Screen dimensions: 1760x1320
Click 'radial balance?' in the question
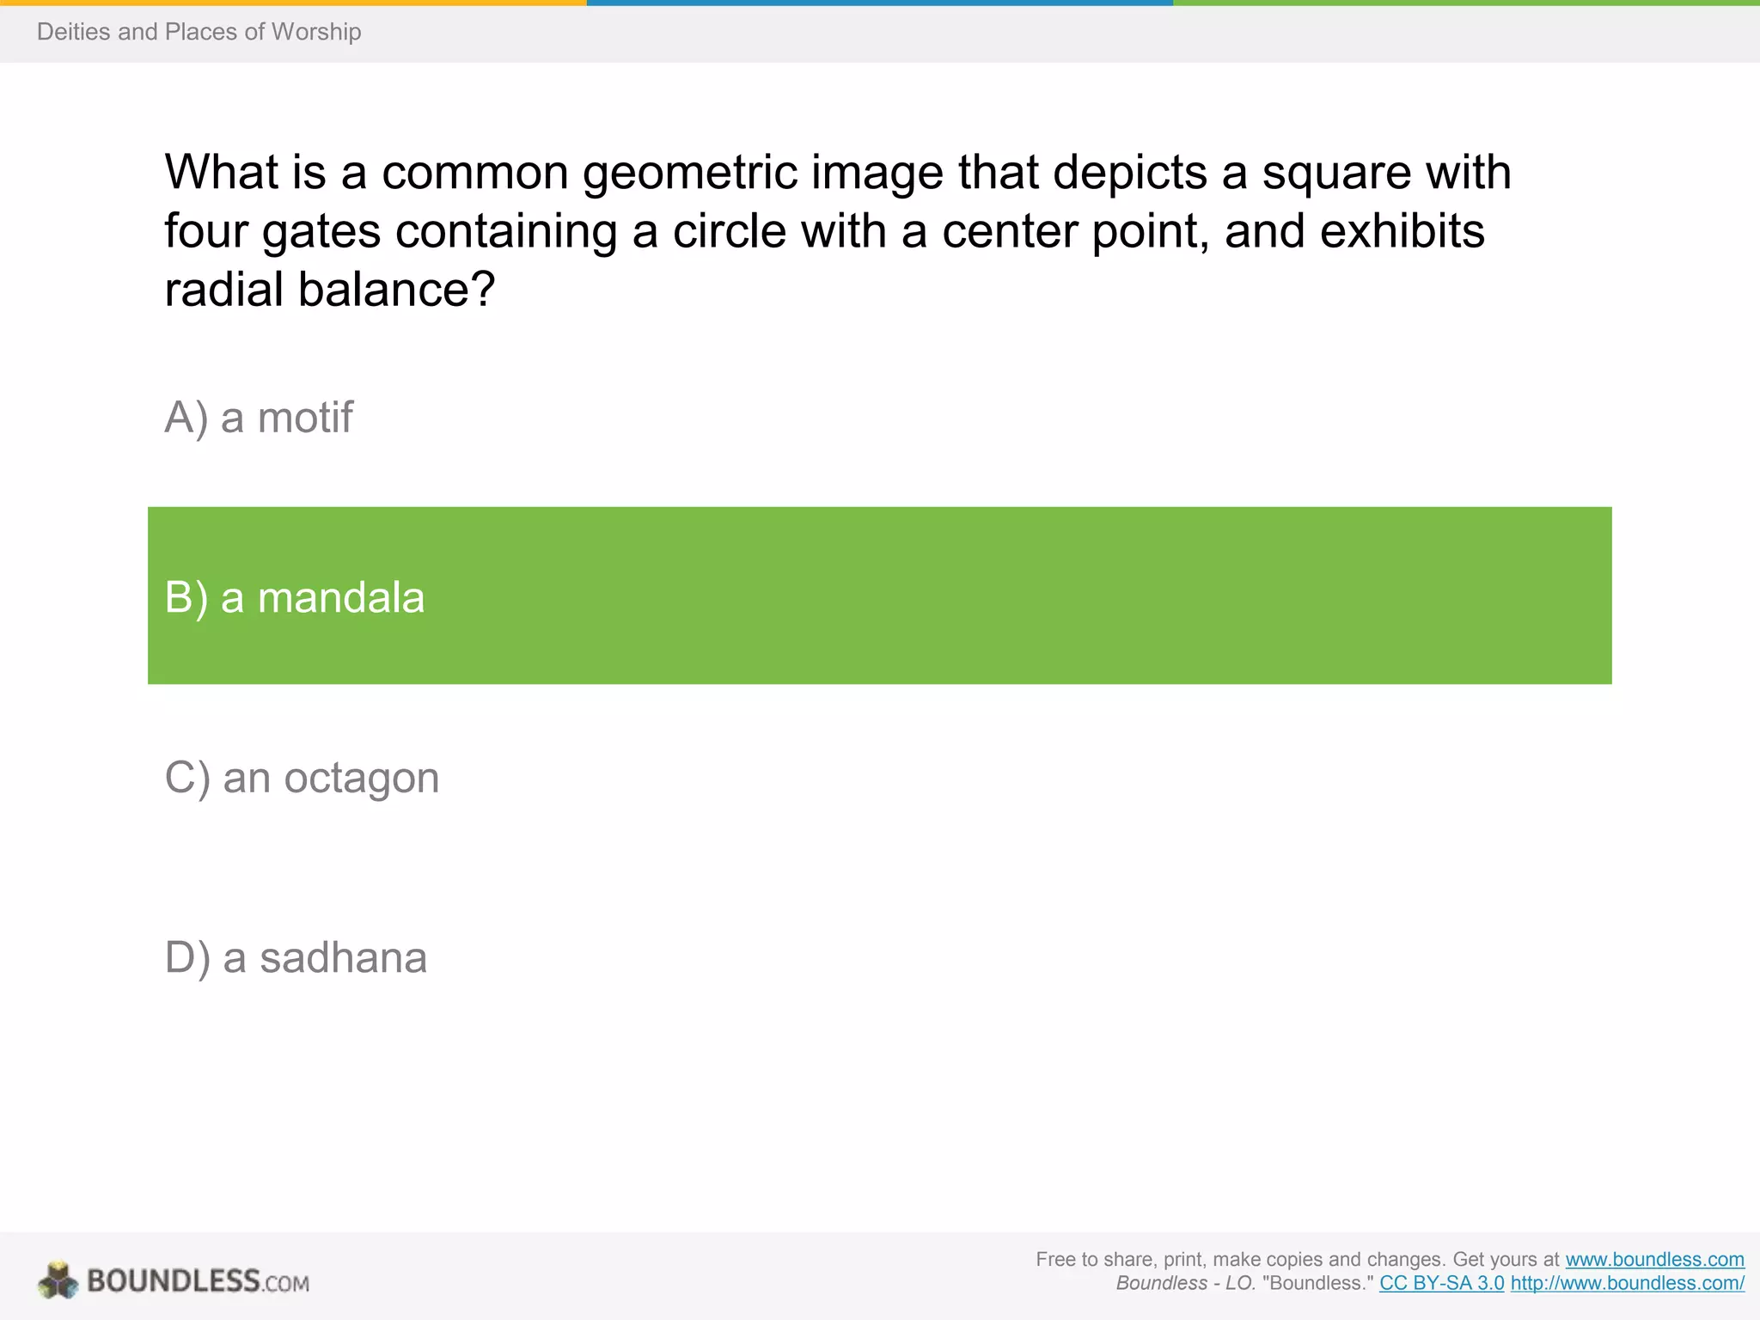[x=330, y=290]
